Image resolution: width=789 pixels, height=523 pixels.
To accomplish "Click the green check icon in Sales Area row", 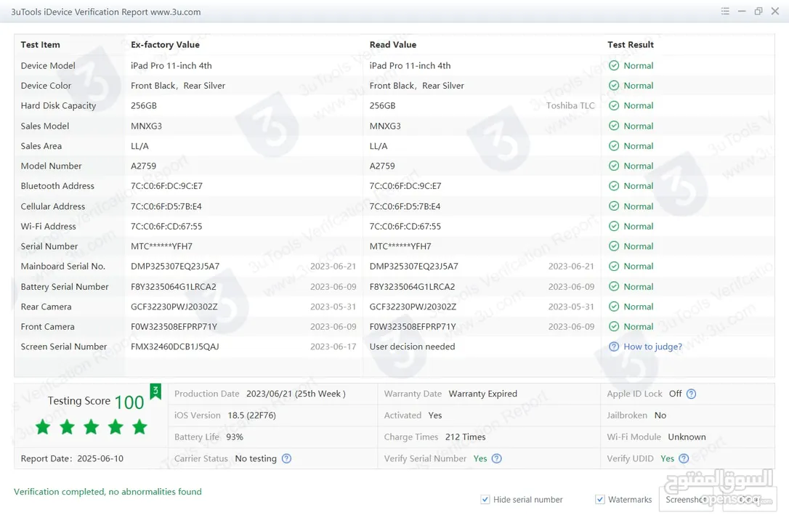I will (614, 146).
